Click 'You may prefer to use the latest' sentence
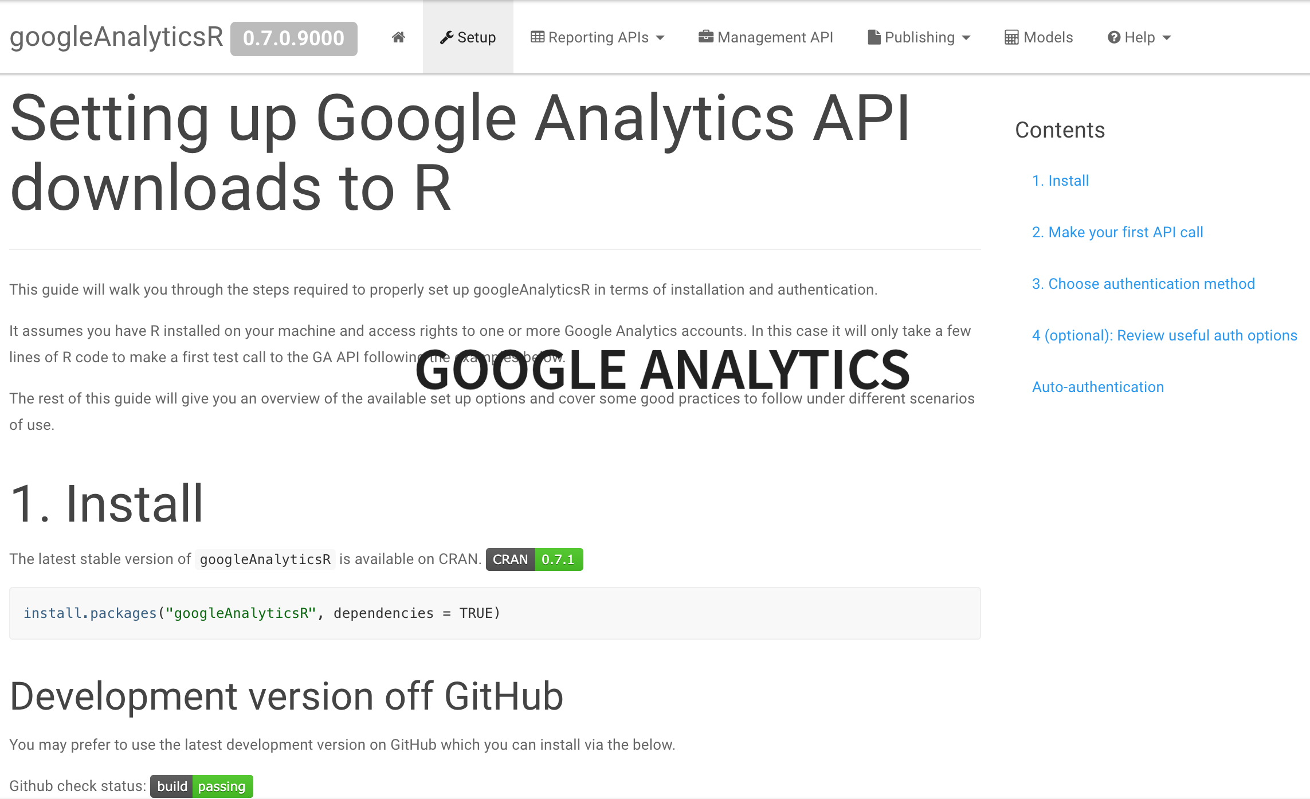Image resolution: width=1310 pixels, height=799 pixels. click(x=342, y=745)
